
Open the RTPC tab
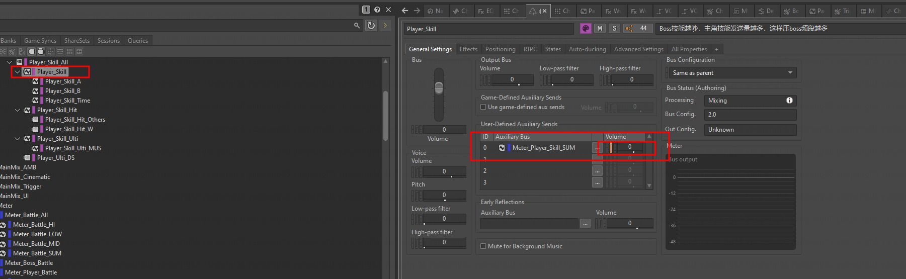pyautogui.click(x=530, y=49)
